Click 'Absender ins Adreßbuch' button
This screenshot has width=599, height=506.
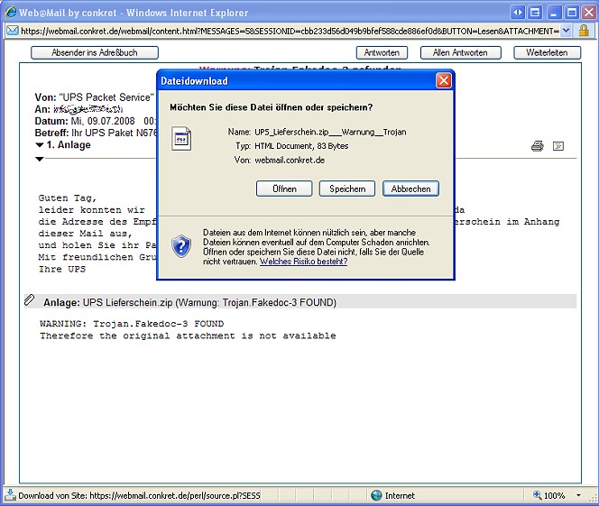coord(95,52)
